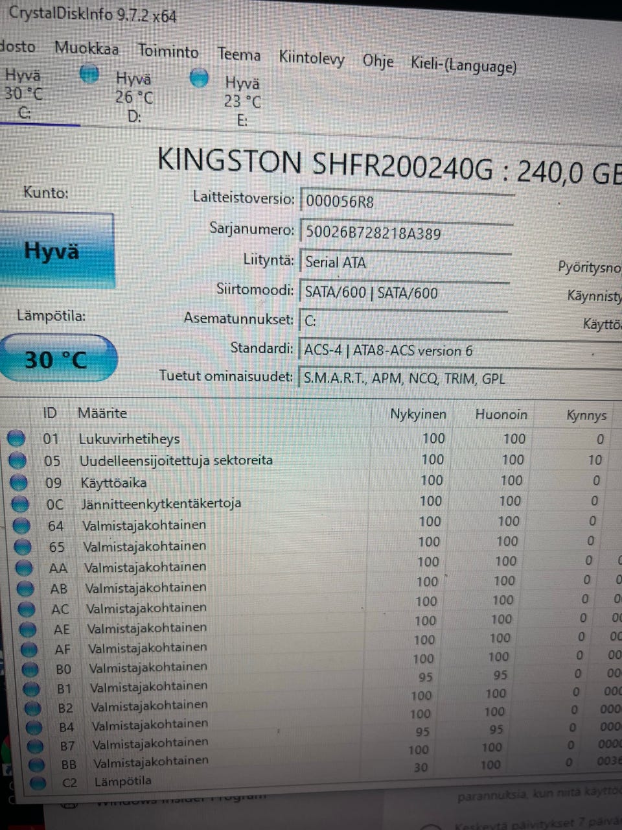Click the Sarjanumero serial number field
This screenshot has height=830, width=622.
(406, 232)
